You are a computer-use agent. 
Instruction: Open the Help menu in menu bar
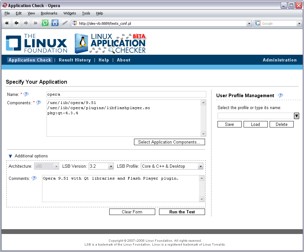coord(100,13)
